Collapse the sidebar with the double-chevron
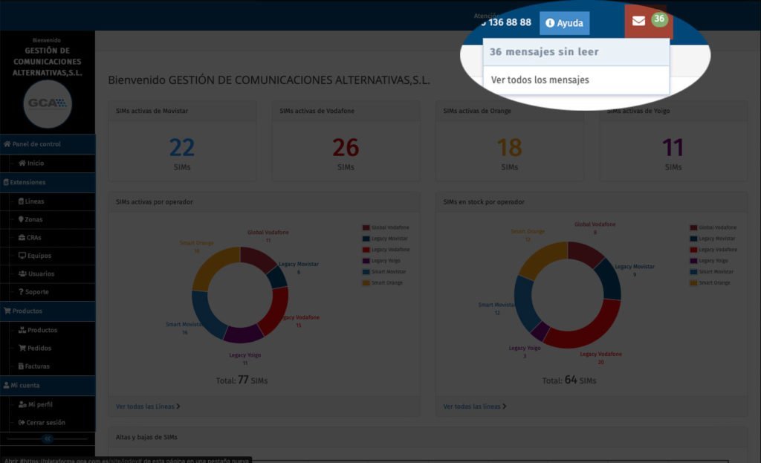The height and width of the screenshot is (463, 761). coord(48,438)
